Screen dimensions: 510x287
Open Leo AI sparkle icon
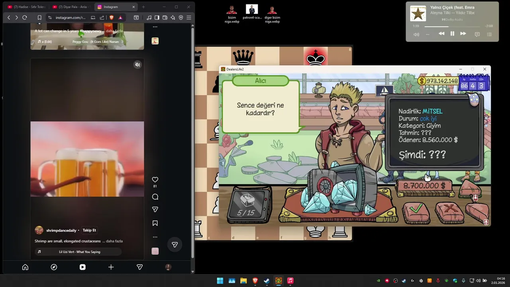[173, 18]
